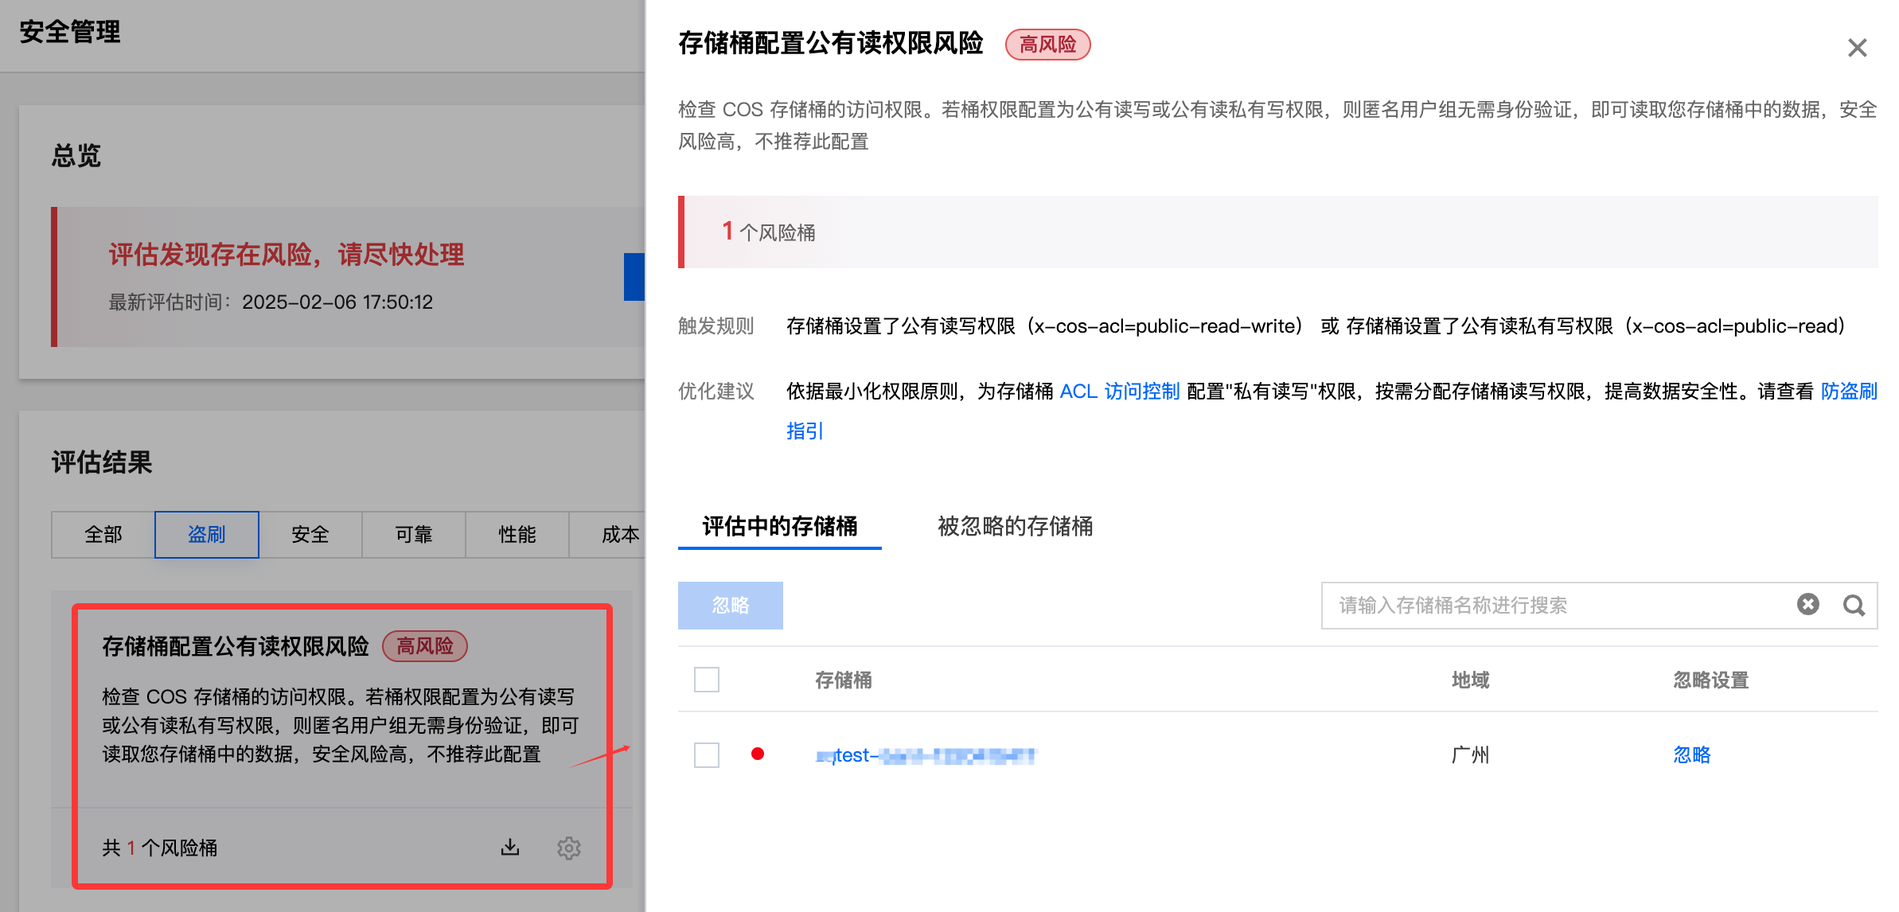Select the 评估中的存储桶 tab
1899x912 pixels.
779,526
